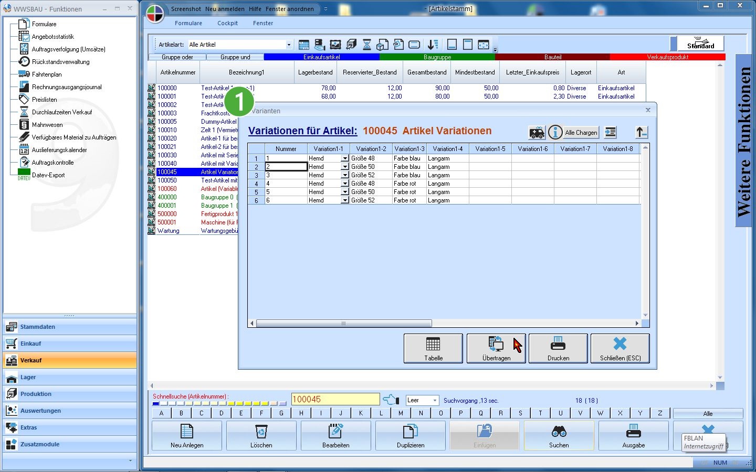Viewport: 756px width, 472px height.
Task: Click the server-in-hand toolbar icon
Action: coord(320,45)
